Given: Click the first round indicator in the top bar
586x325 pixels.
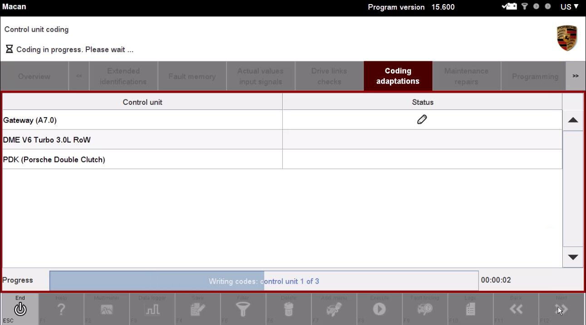Looking at the screenshot, I should [537, 6].
